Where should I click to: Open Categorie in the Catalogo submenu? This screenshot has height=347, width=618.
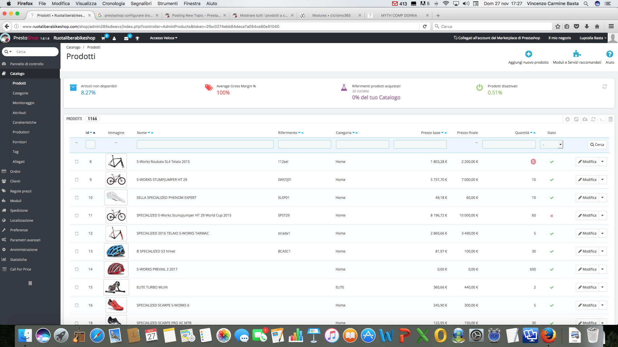click(x=20, y=93)
